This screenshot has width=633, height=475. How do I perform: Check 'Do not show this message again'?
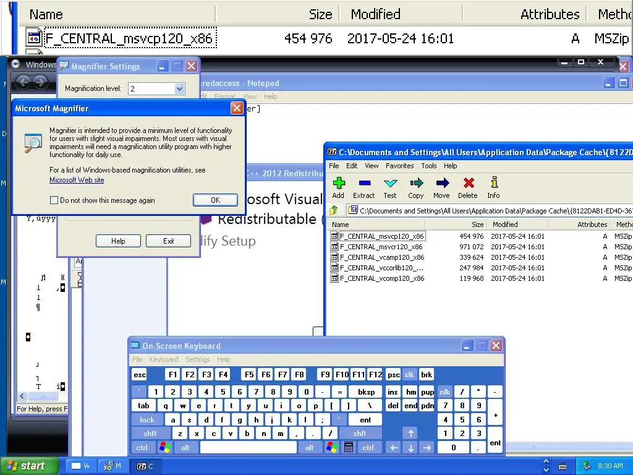pyautogui.click(x=54, y=200)
